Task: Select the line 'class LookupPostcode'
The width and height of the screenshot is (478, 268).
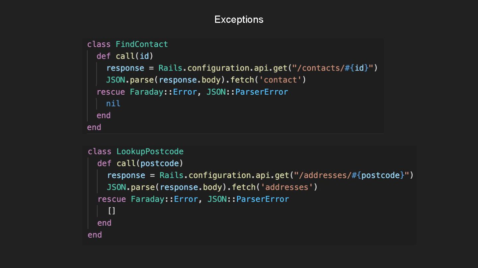Action: [x=135, y=152]
